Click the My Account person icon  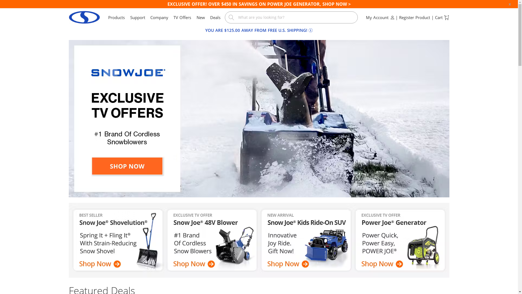(x=392, y=18)
